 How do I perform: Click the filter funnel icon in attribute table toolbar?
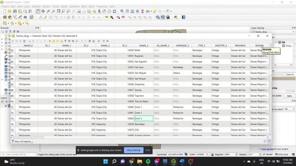(65, 41)
